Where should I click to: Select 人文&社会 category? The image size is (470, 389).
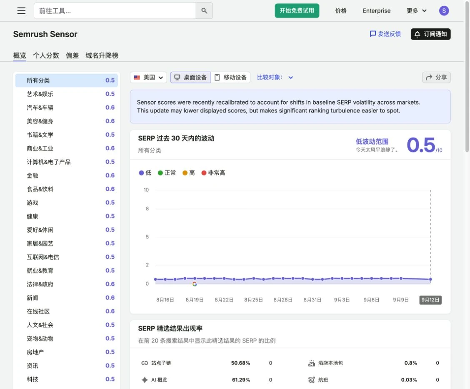click(67, 325)
